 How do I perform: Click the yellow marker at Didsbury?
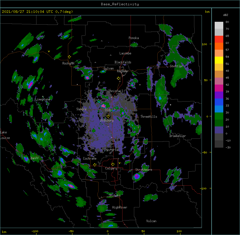pos(108,116)
